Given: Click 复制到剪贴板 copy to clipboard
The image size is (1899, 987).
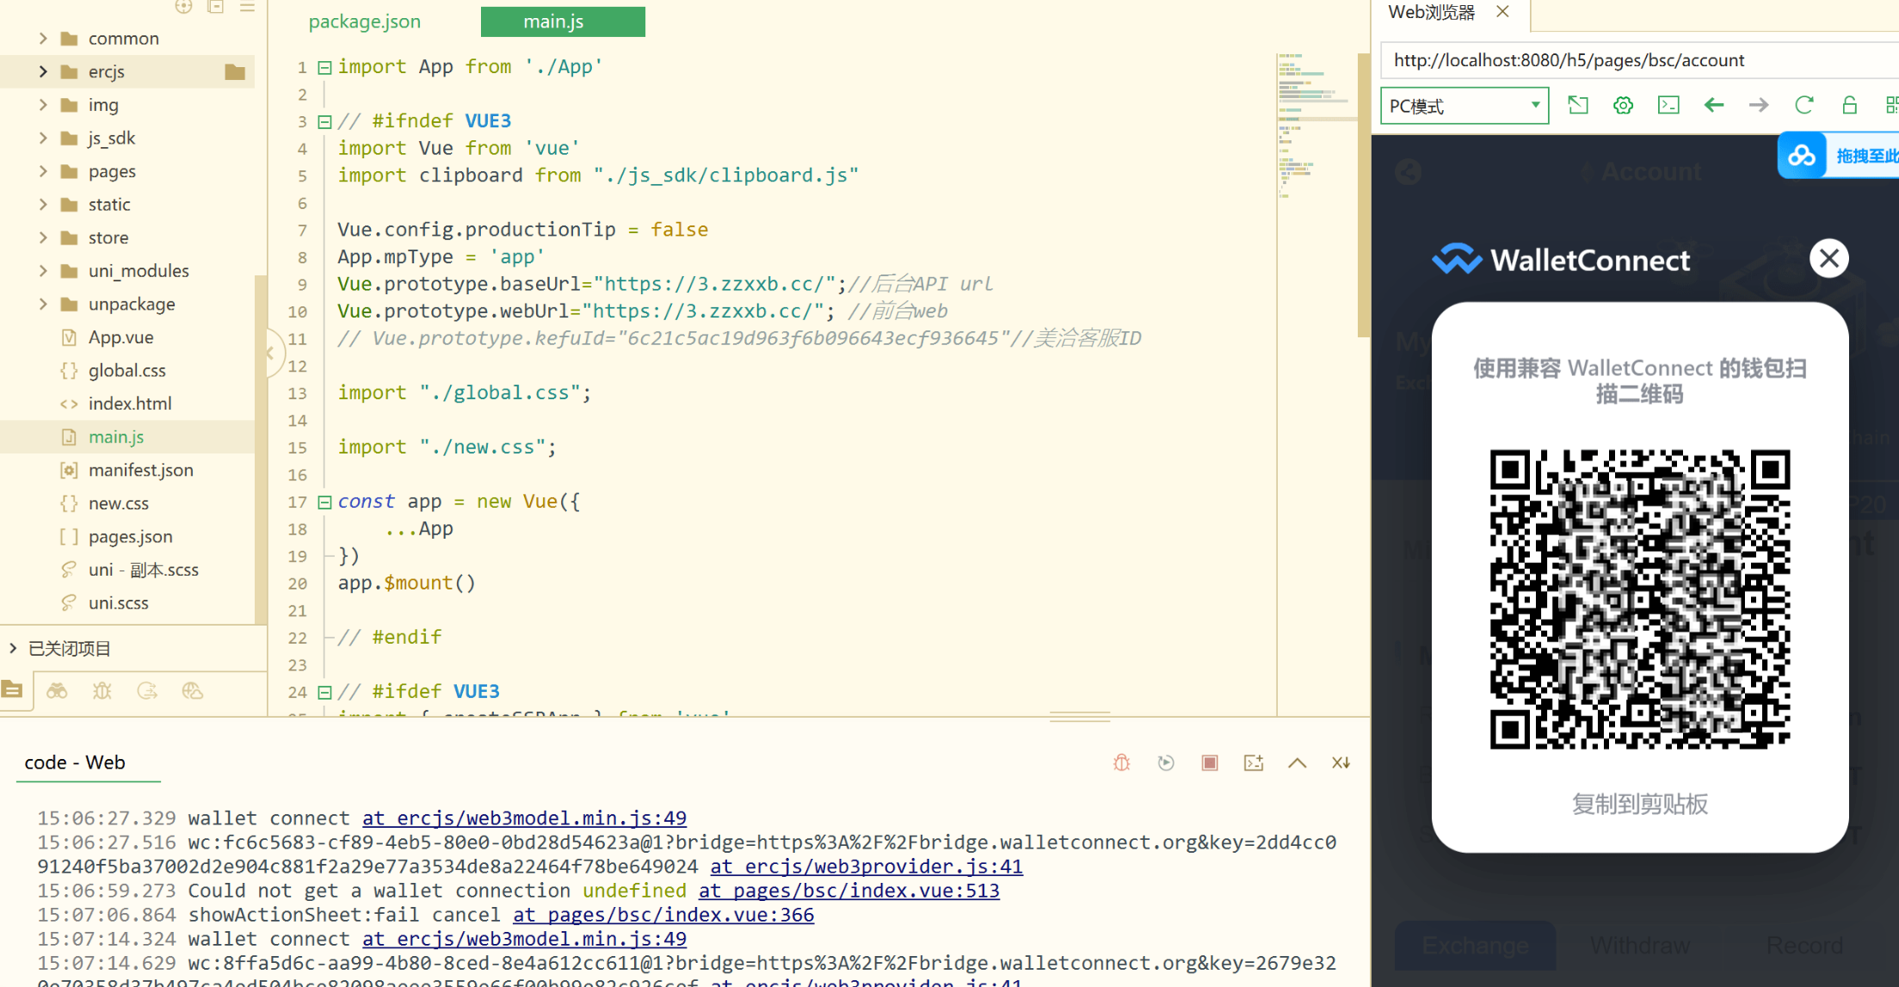Looking at the screenshot, I should click(1639, 804).
